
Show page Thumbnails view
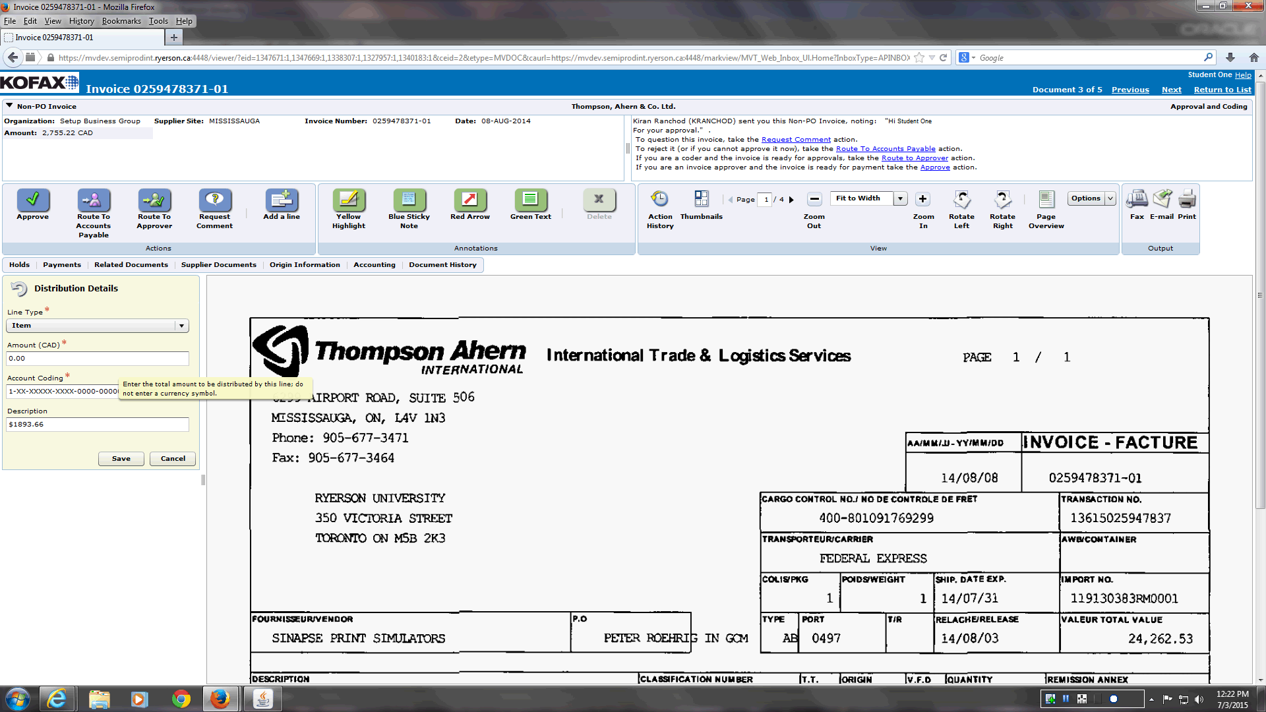pyautogui.click(x=701, y=199)
